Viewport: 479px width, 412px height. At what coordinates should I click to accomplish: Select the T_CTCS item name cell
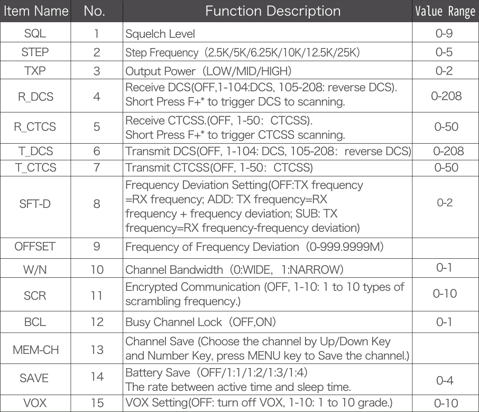coord(35,167)
